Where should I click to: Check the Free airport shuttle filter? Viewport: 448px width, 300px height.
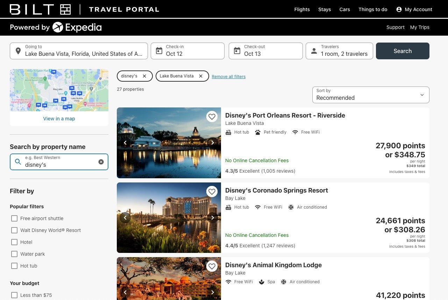tap(14, 218)
